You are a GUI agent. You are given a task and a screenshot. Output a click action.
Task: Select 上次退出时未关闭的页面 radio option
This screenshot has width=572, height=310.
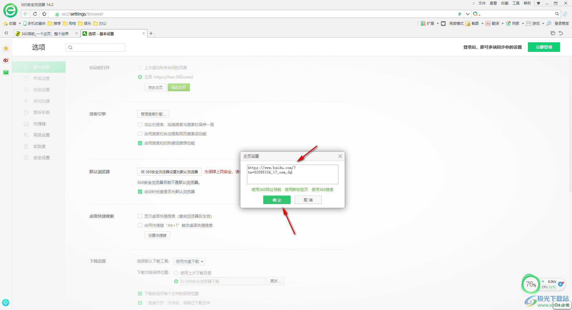click(x=140, y=68)
